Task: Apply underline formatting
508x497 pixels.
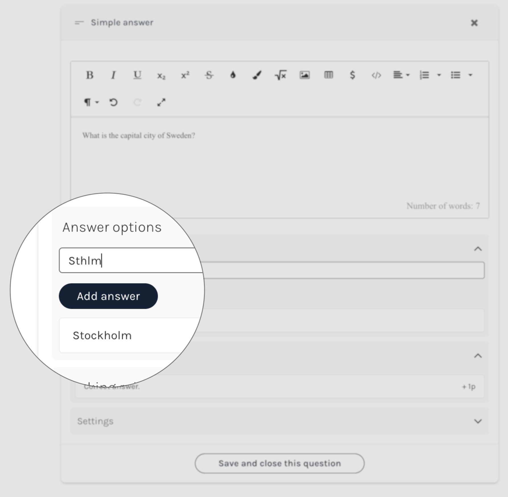Action: point(137,75)
